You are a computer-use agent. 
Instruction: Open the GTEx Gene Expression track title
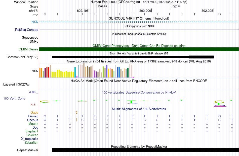(x=139, y=61)
